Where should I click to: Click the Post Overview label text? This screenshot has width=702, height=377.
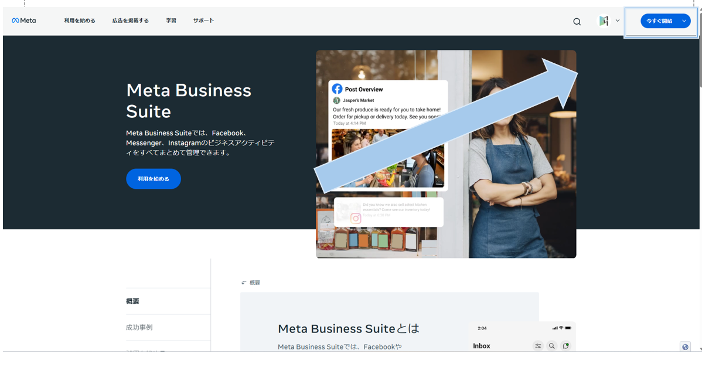[363, 90]
